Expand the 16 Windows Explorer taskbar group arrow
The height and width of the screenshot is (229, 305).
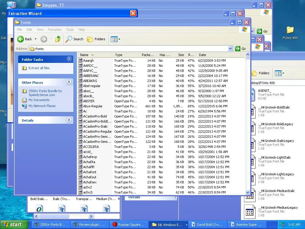pyautogui.click(x=186, y=225)
